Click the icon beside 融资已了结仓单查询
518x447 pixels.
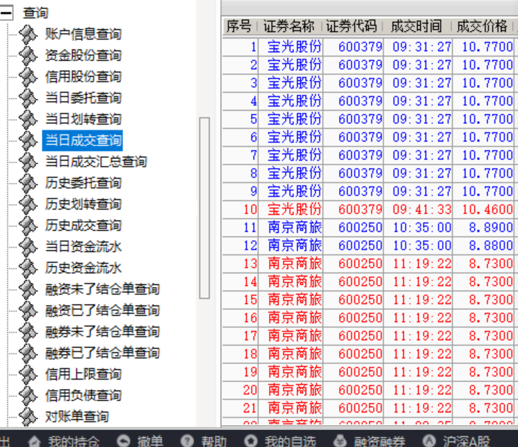pyautogui.click(x=28, y=310)
